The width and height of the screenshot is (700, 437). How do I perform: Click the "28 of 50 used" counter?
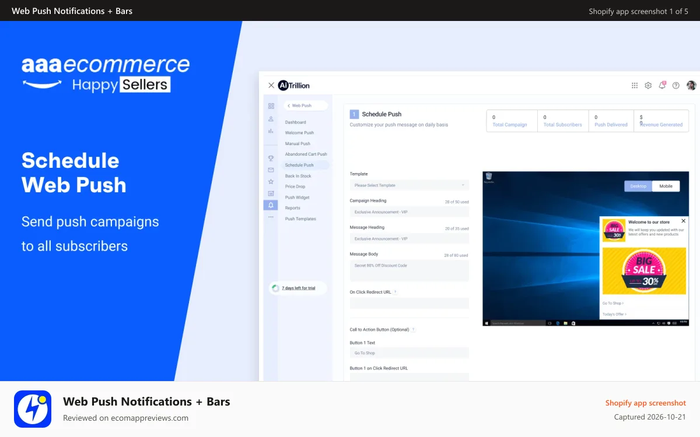point(457,202)
